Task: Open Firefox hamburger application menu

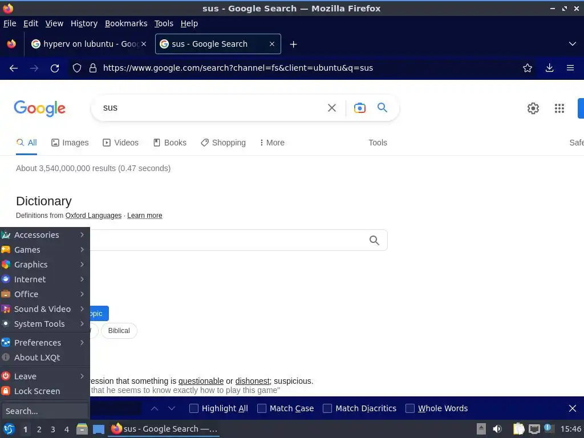Action: click(570, 68)
